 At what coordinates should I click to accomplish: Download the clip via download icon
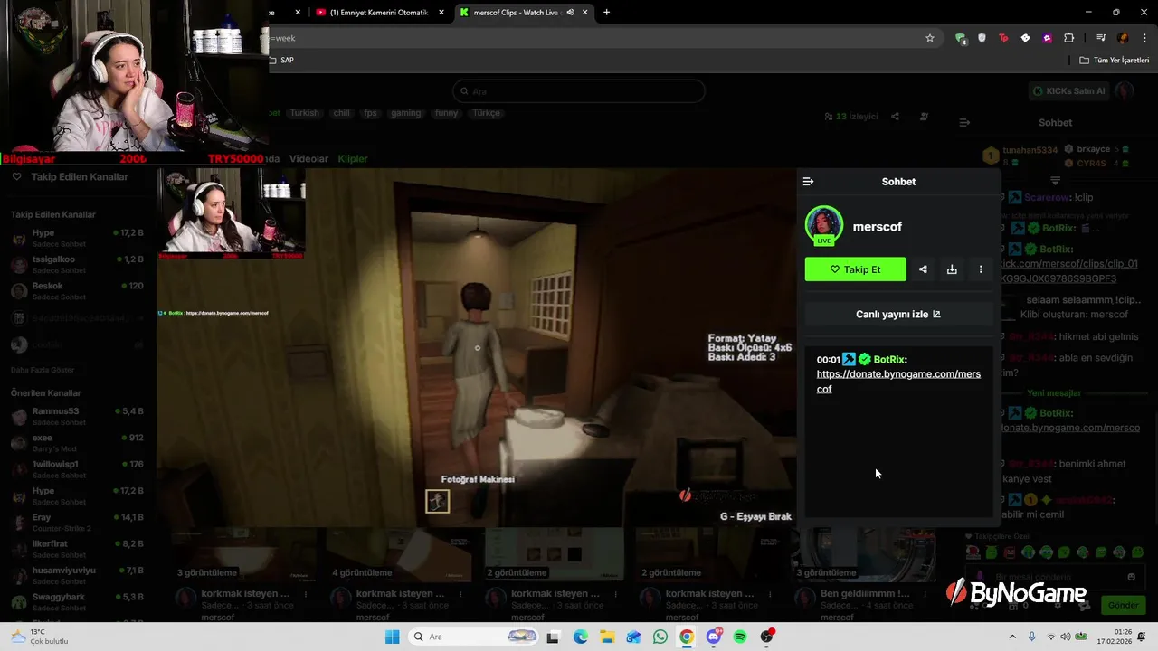(952, 269)
